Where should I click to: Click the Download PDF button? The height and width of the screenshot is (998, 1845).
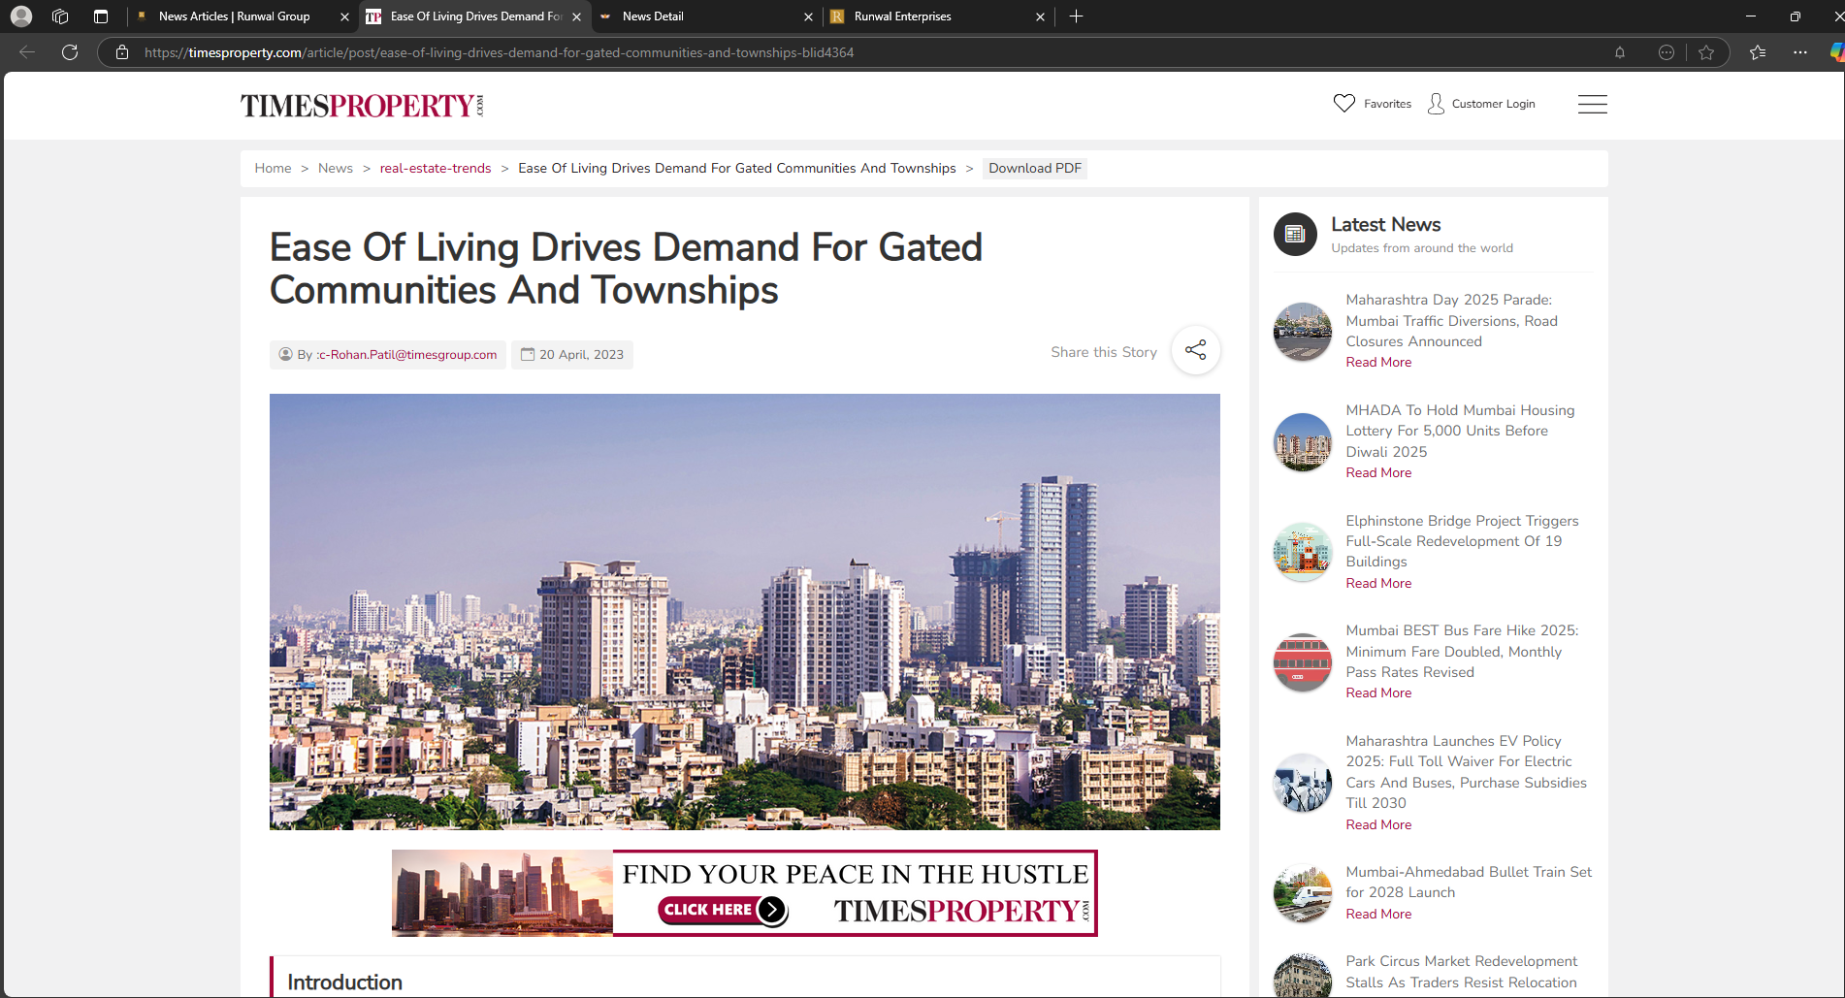(1034, 168)
